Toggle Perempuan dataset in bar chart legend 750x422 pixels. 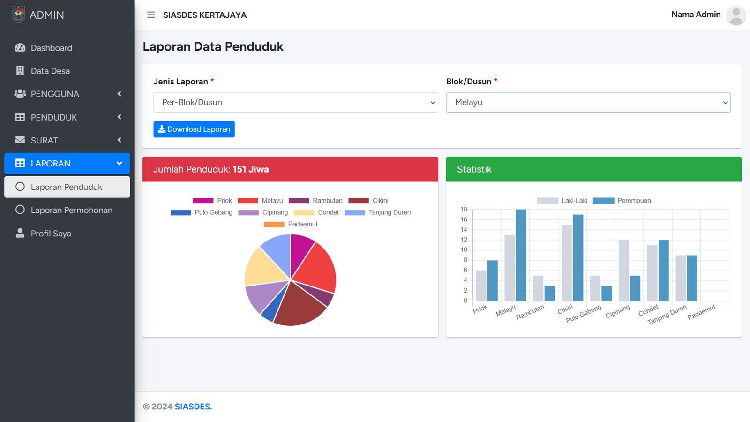click(x=622, y=201)
